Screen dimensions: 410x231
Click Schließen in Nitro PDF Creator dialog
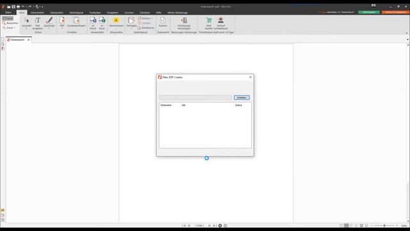(x=242, y=98)
